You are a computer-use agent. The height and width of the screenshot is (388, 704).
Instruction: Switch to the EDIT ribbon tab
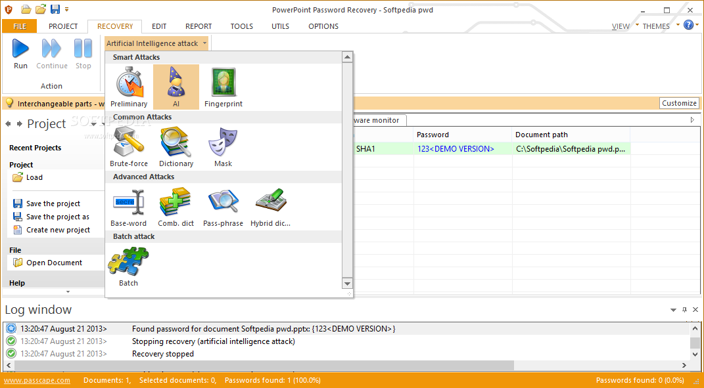click(159, 26)
